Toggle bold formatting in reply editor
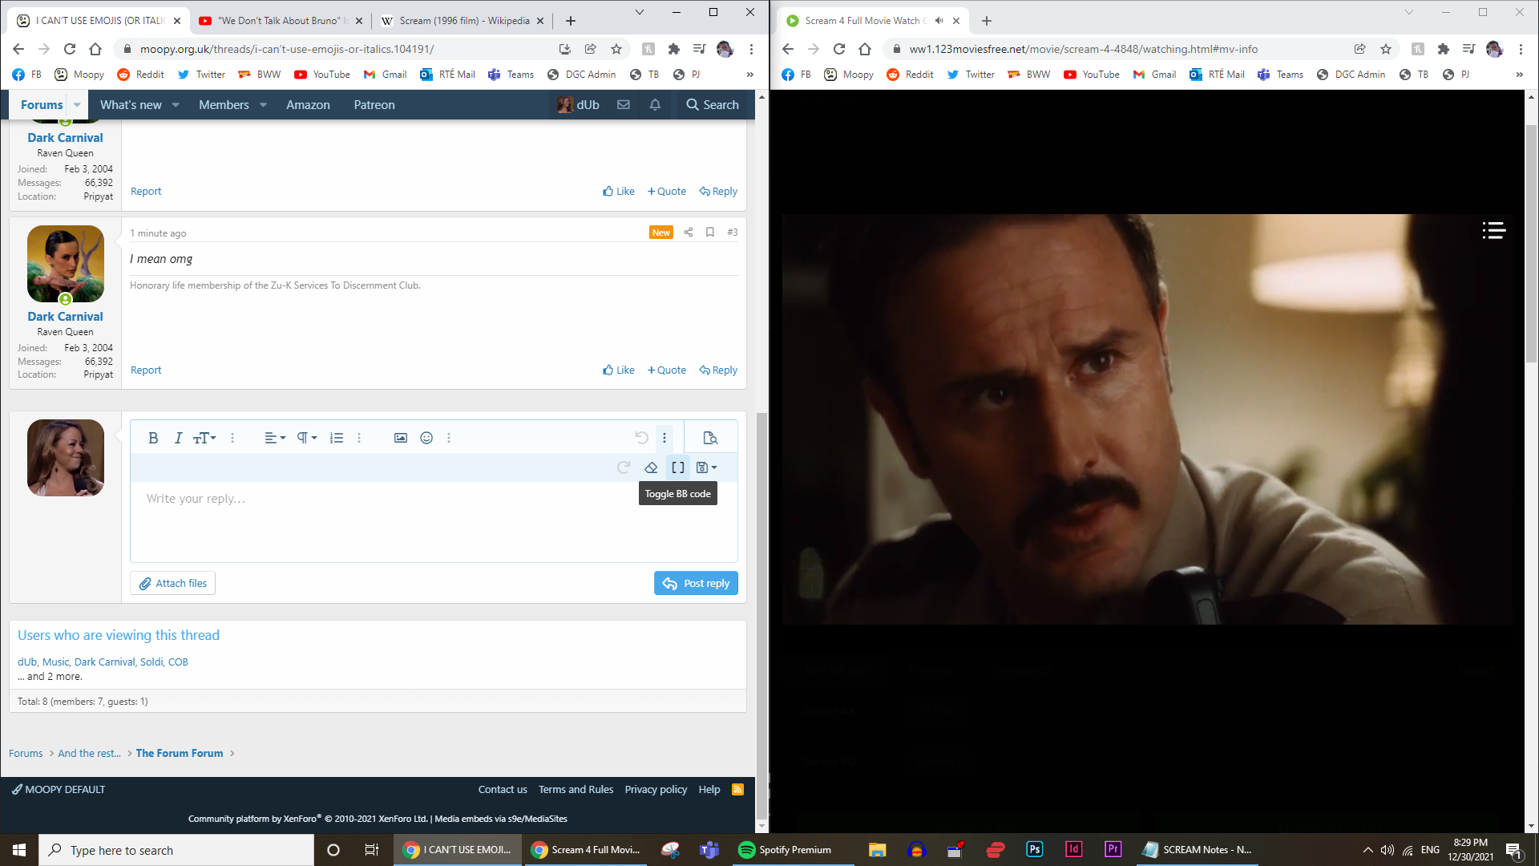 click(153, 438)
